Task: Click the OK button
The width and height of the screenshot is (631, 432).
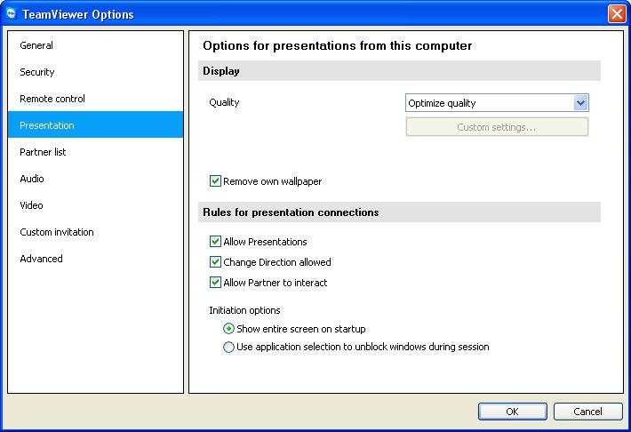Action: [x=512, y=412]
